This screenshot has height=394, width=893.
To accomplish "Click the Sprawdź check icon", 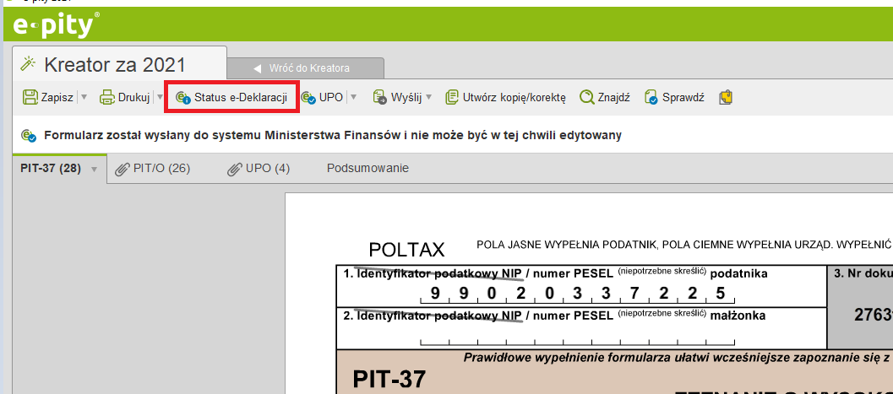I will [651, 97].
